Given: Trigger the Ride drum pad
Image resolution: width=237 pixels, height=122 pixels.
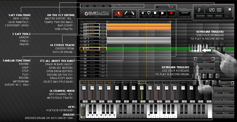Looking at the screenshot, I should point(218,115).
